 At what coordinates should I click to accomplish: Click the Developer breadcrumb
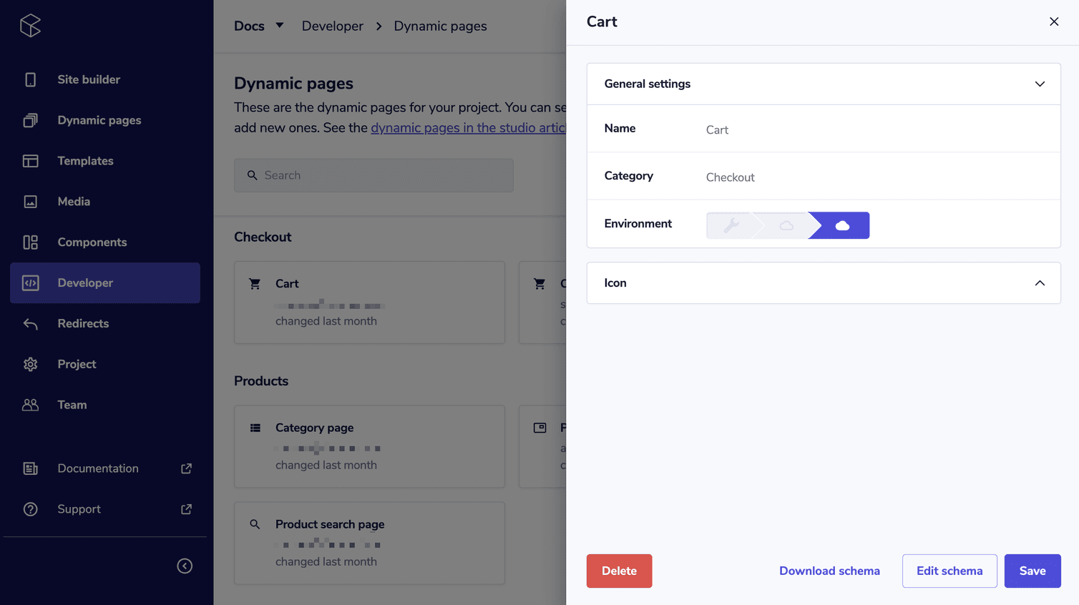tap(332, 26)
